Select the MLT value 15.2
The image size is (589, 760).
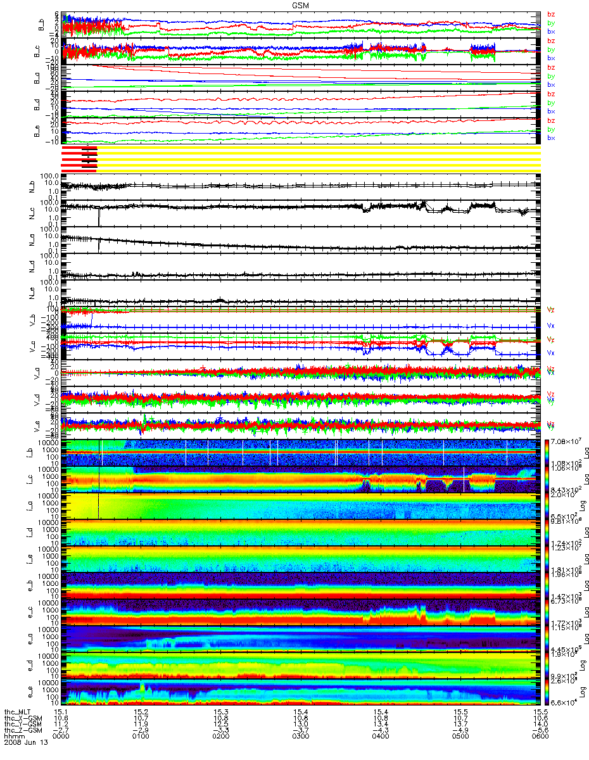pos(141,711)
